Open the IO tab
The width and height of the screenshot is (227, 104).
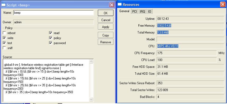click(149, 12)
